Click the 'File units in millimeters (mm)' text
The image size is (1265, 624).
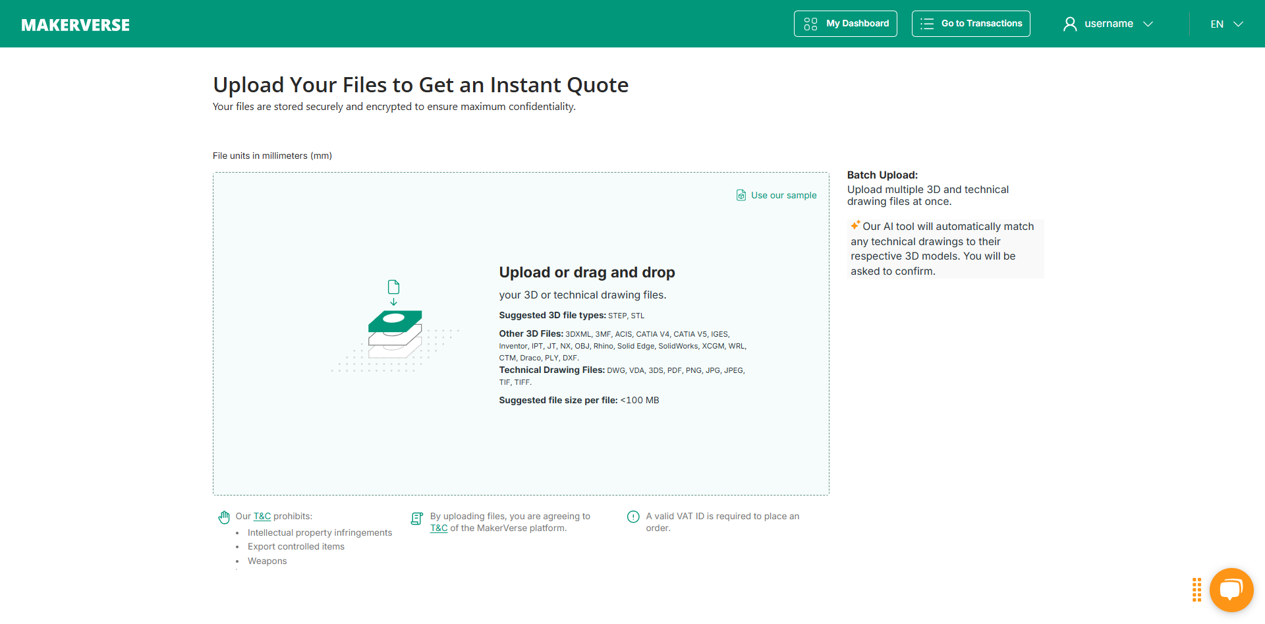[x=272, y=156]
